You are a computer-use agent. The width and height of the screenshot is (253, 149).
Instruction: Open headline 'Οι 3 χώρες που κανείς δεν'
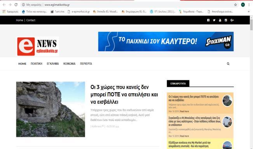coord(124,95)
